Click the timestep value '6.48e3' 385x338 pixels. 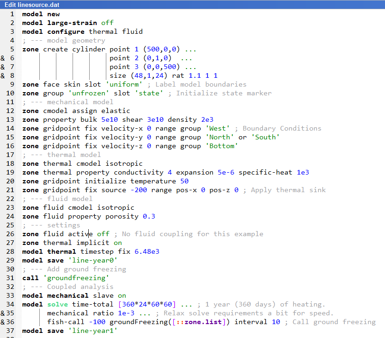coord(147,252)
